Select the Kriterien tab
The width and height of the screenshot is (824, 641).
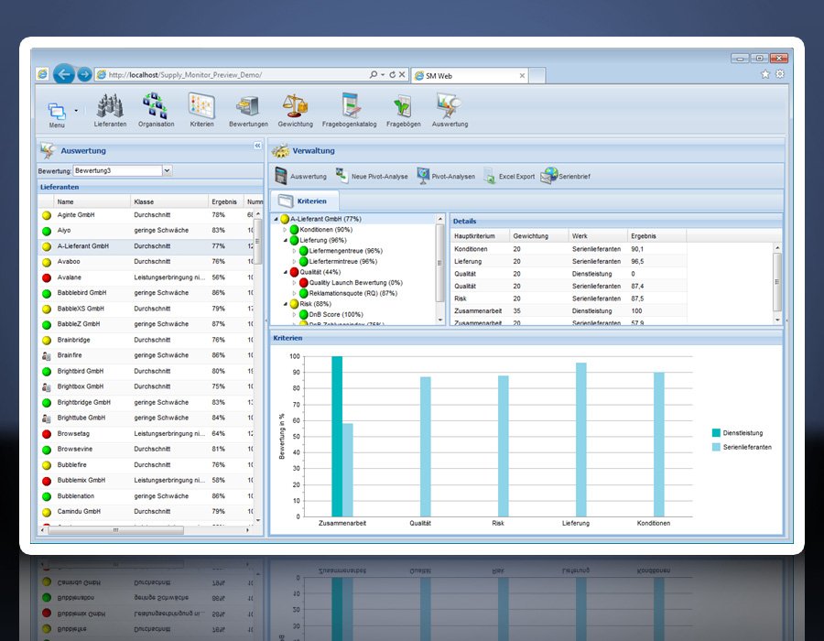305,201
